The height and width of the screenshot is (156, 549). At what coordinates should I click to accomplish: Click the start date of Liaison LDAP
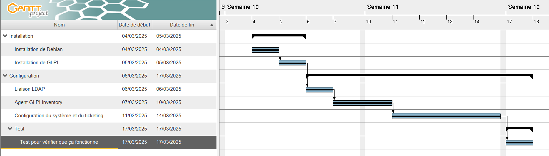click(x=134, y=89)
